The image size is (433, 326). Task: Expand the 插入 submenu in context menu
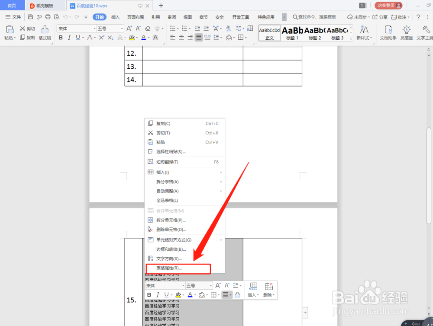coord(163,172)
